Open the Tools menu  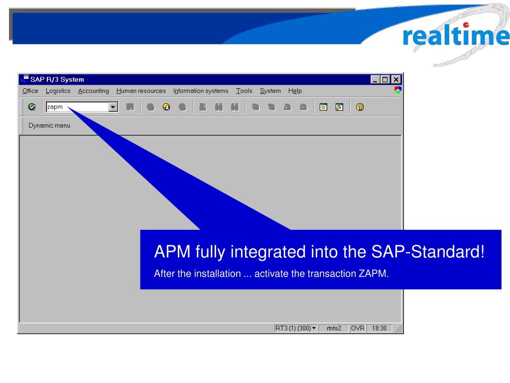pos(244,91)
